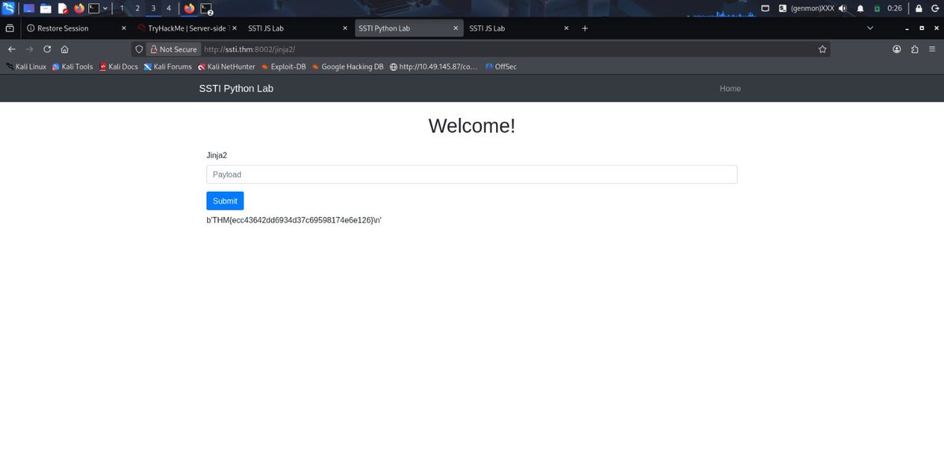Image resolution: width=944 pixels, height=464 pixels.
Task: Click the show desktop panel icon
Action: point(29,9)
